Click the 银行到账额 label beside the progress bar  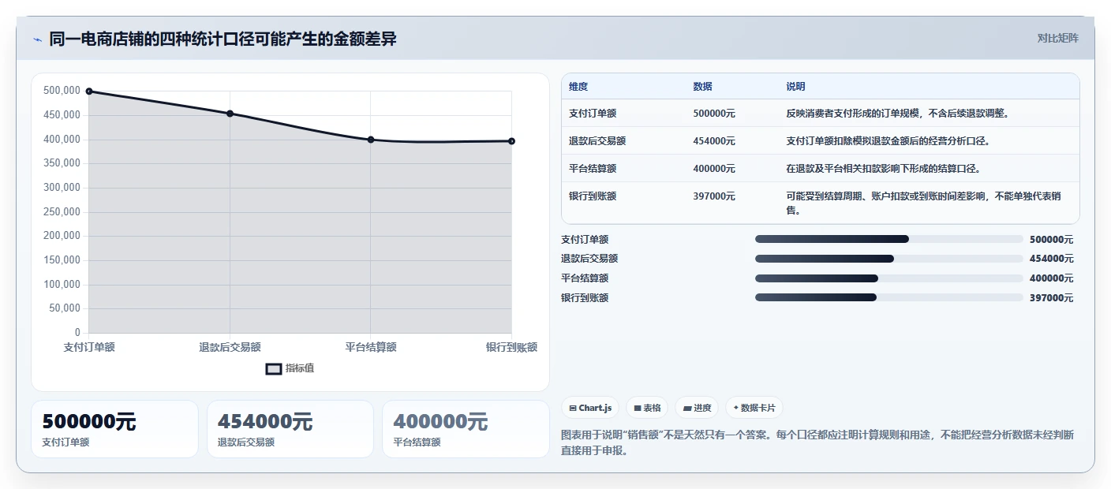585,298
